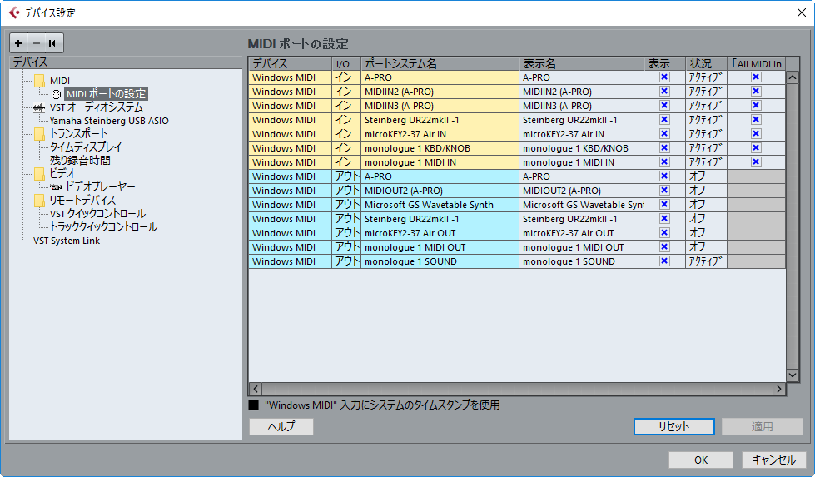Toggle 表示 checkbox for MIDIIN2 (A-PRO)

[x=664, y=91]
